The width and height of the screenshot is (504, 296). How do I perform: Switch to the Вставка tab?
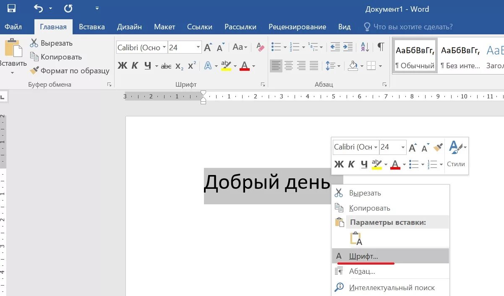pos(92,26)
